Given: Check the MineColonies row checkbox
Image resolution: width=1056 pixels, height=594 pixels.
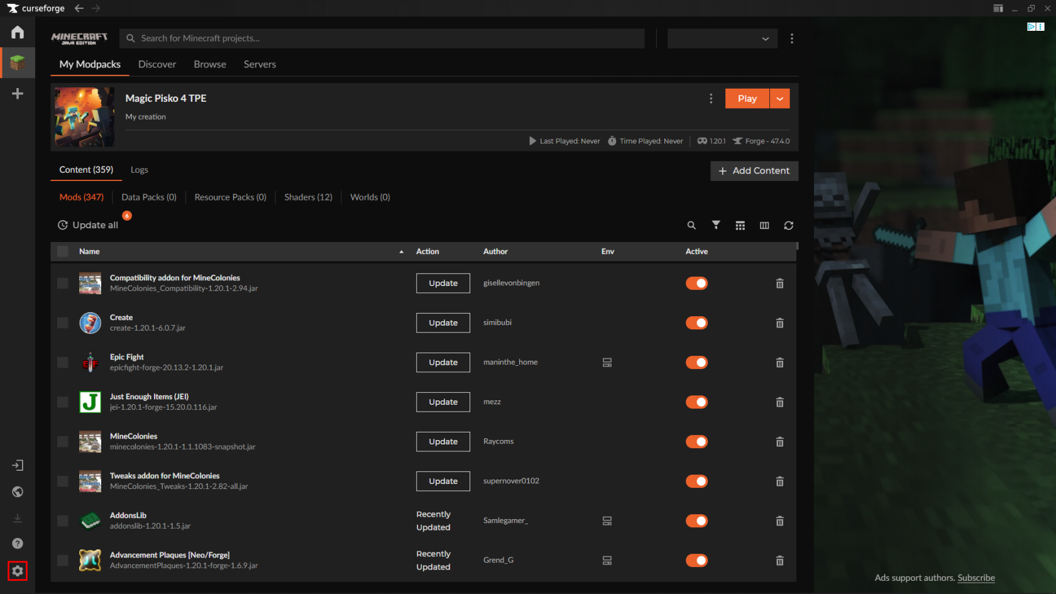Looking at the screenshot, I should 62,441.
